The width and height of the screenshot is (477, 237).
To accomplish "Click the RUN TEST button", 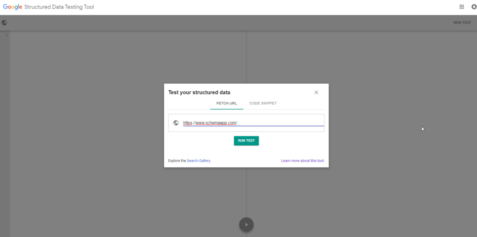I will [246, 141].
